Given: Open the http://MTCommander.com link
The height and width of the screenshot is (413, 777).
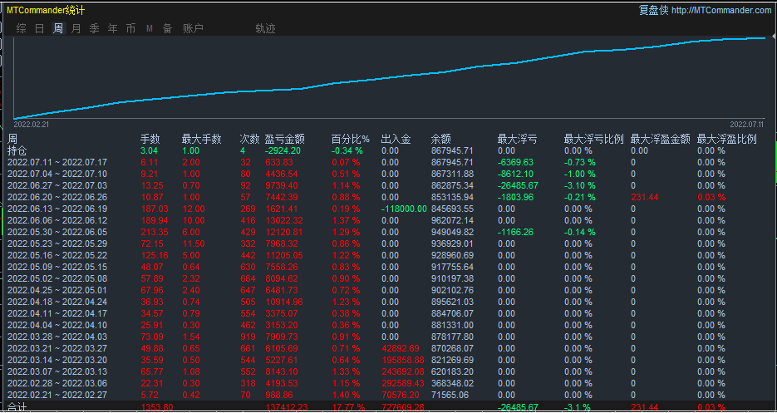Looking at the screenshot, I should click(x=720, y=10).
